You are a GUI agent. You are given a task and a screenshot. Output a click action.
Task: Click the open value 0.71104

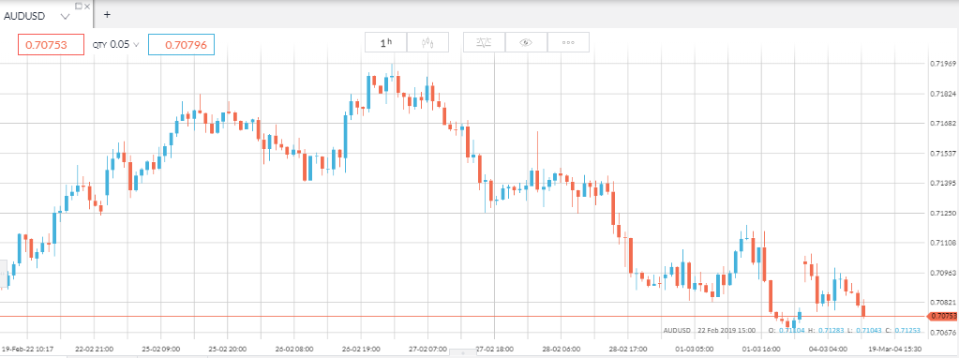coord(791,331)
